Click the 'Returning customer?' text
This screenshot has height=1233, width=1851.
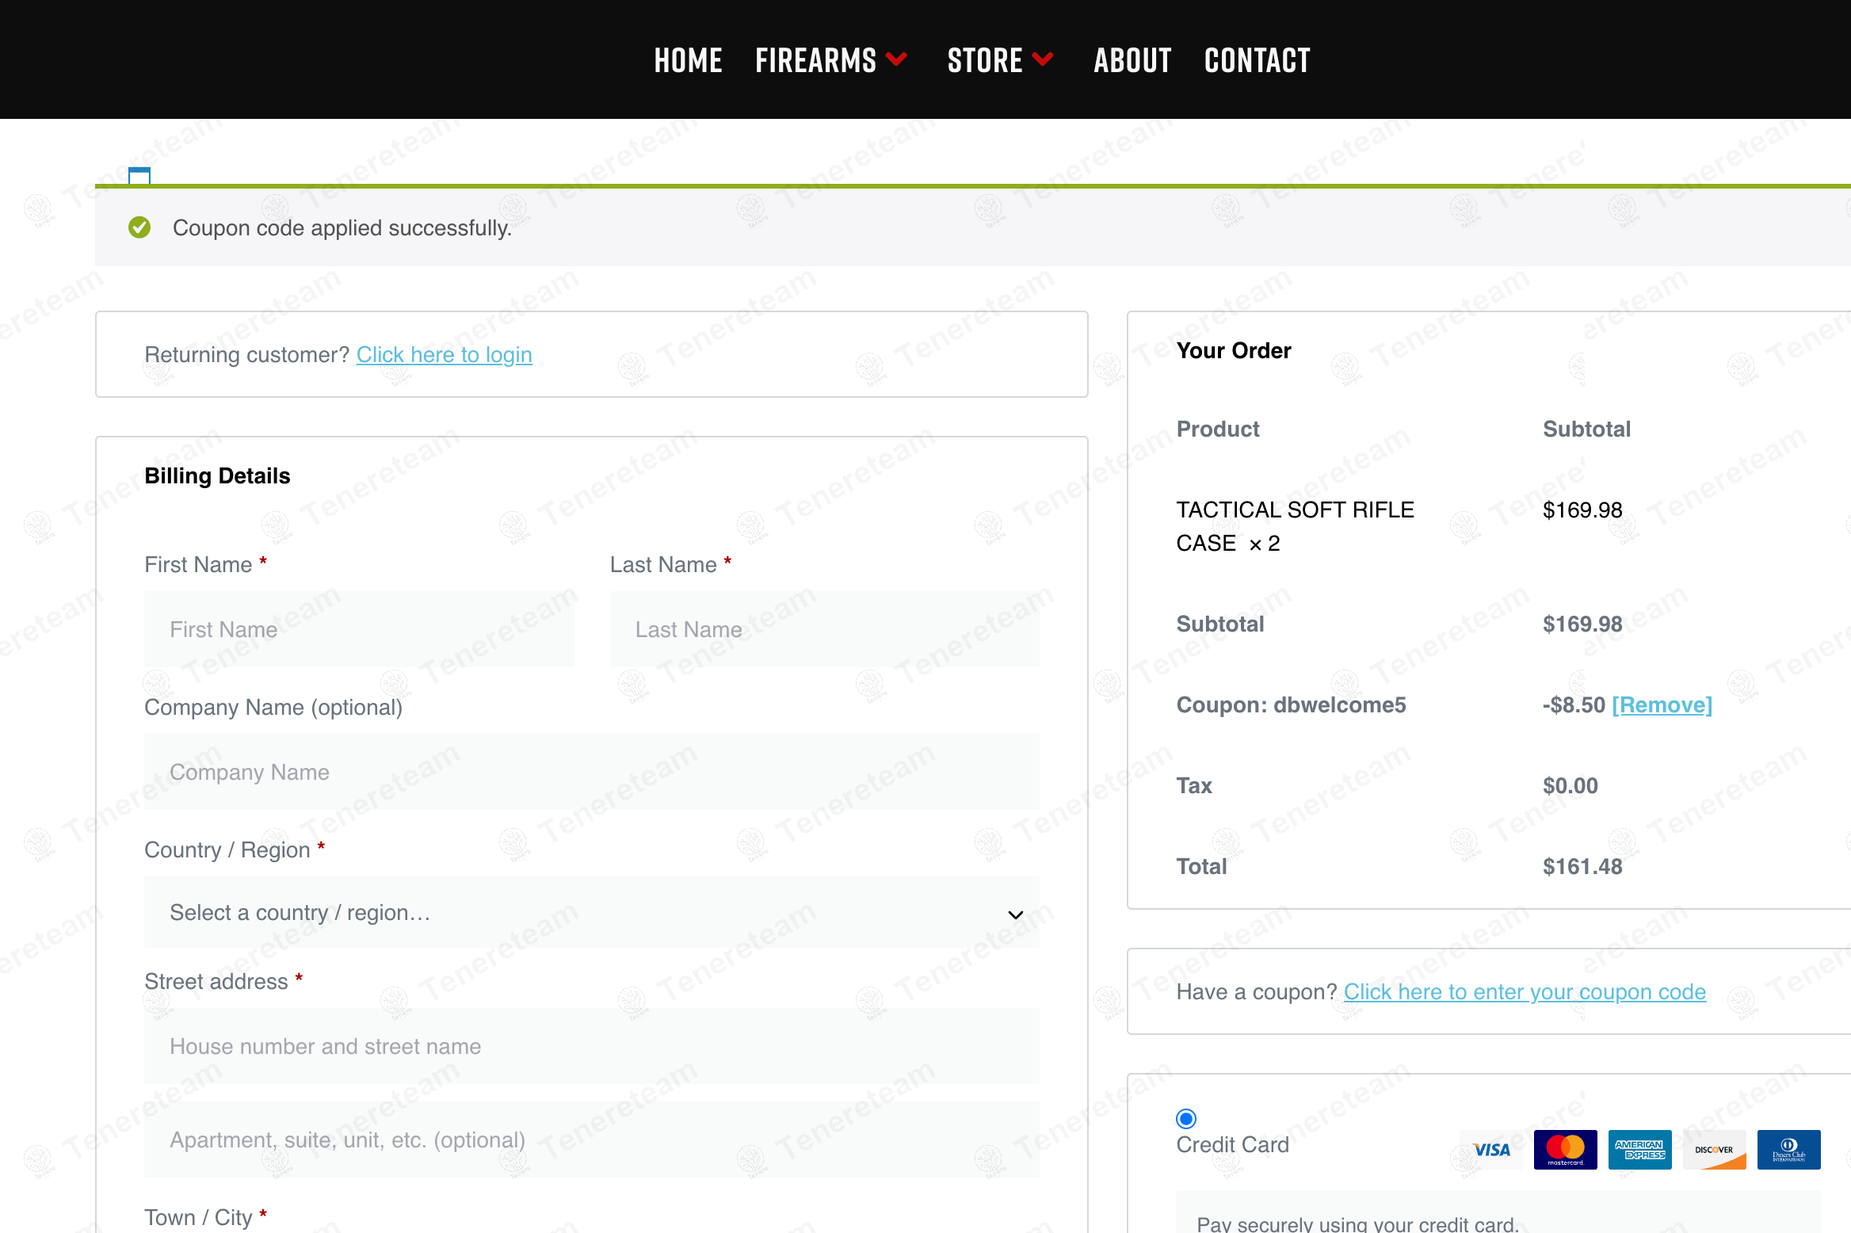click(x=247, y=355)
